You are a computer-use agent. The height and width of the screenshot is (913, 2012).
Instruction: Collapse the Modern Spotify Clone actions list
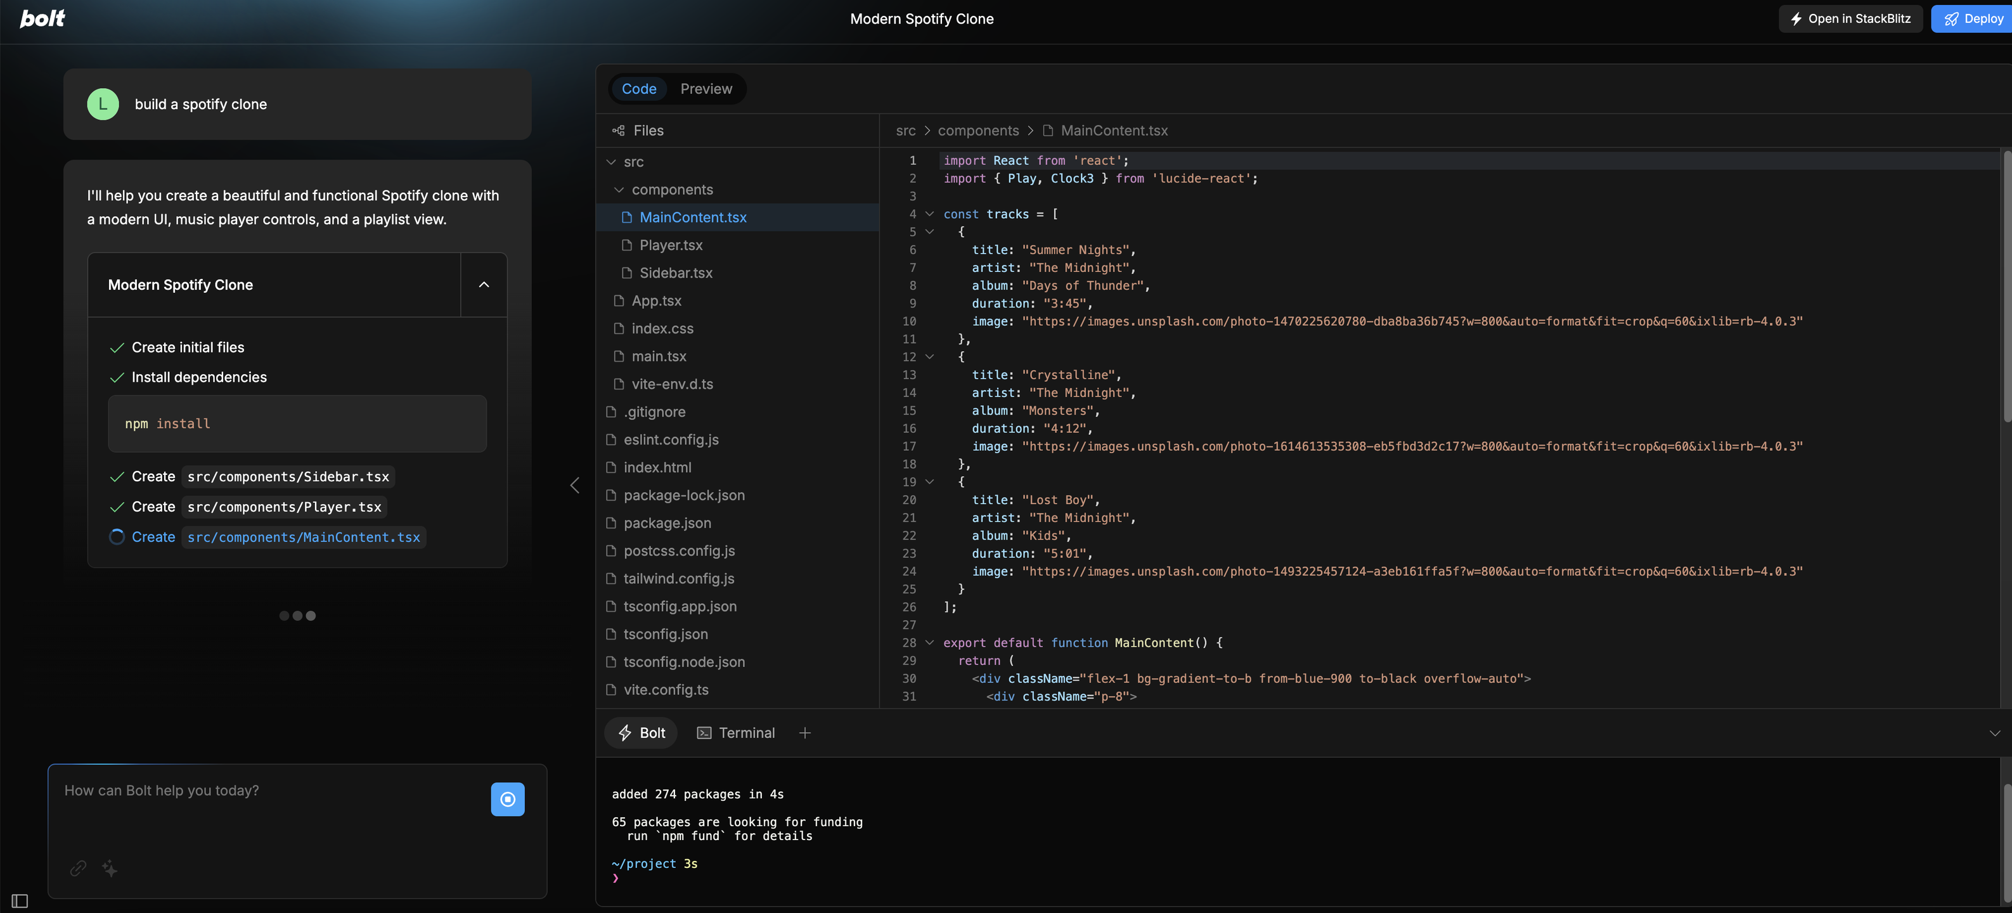pos(484,284)
